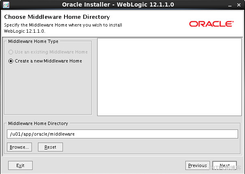Screen dimensions: 245x174
Task: Select Create a new Middleware Home
Action: (45, 61)
